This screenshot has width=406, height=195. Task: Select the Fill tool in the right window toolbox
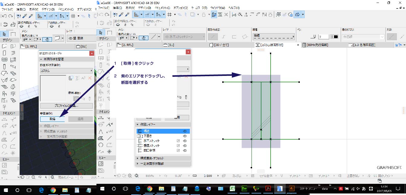pyautogui.click(x=101, y=138)
